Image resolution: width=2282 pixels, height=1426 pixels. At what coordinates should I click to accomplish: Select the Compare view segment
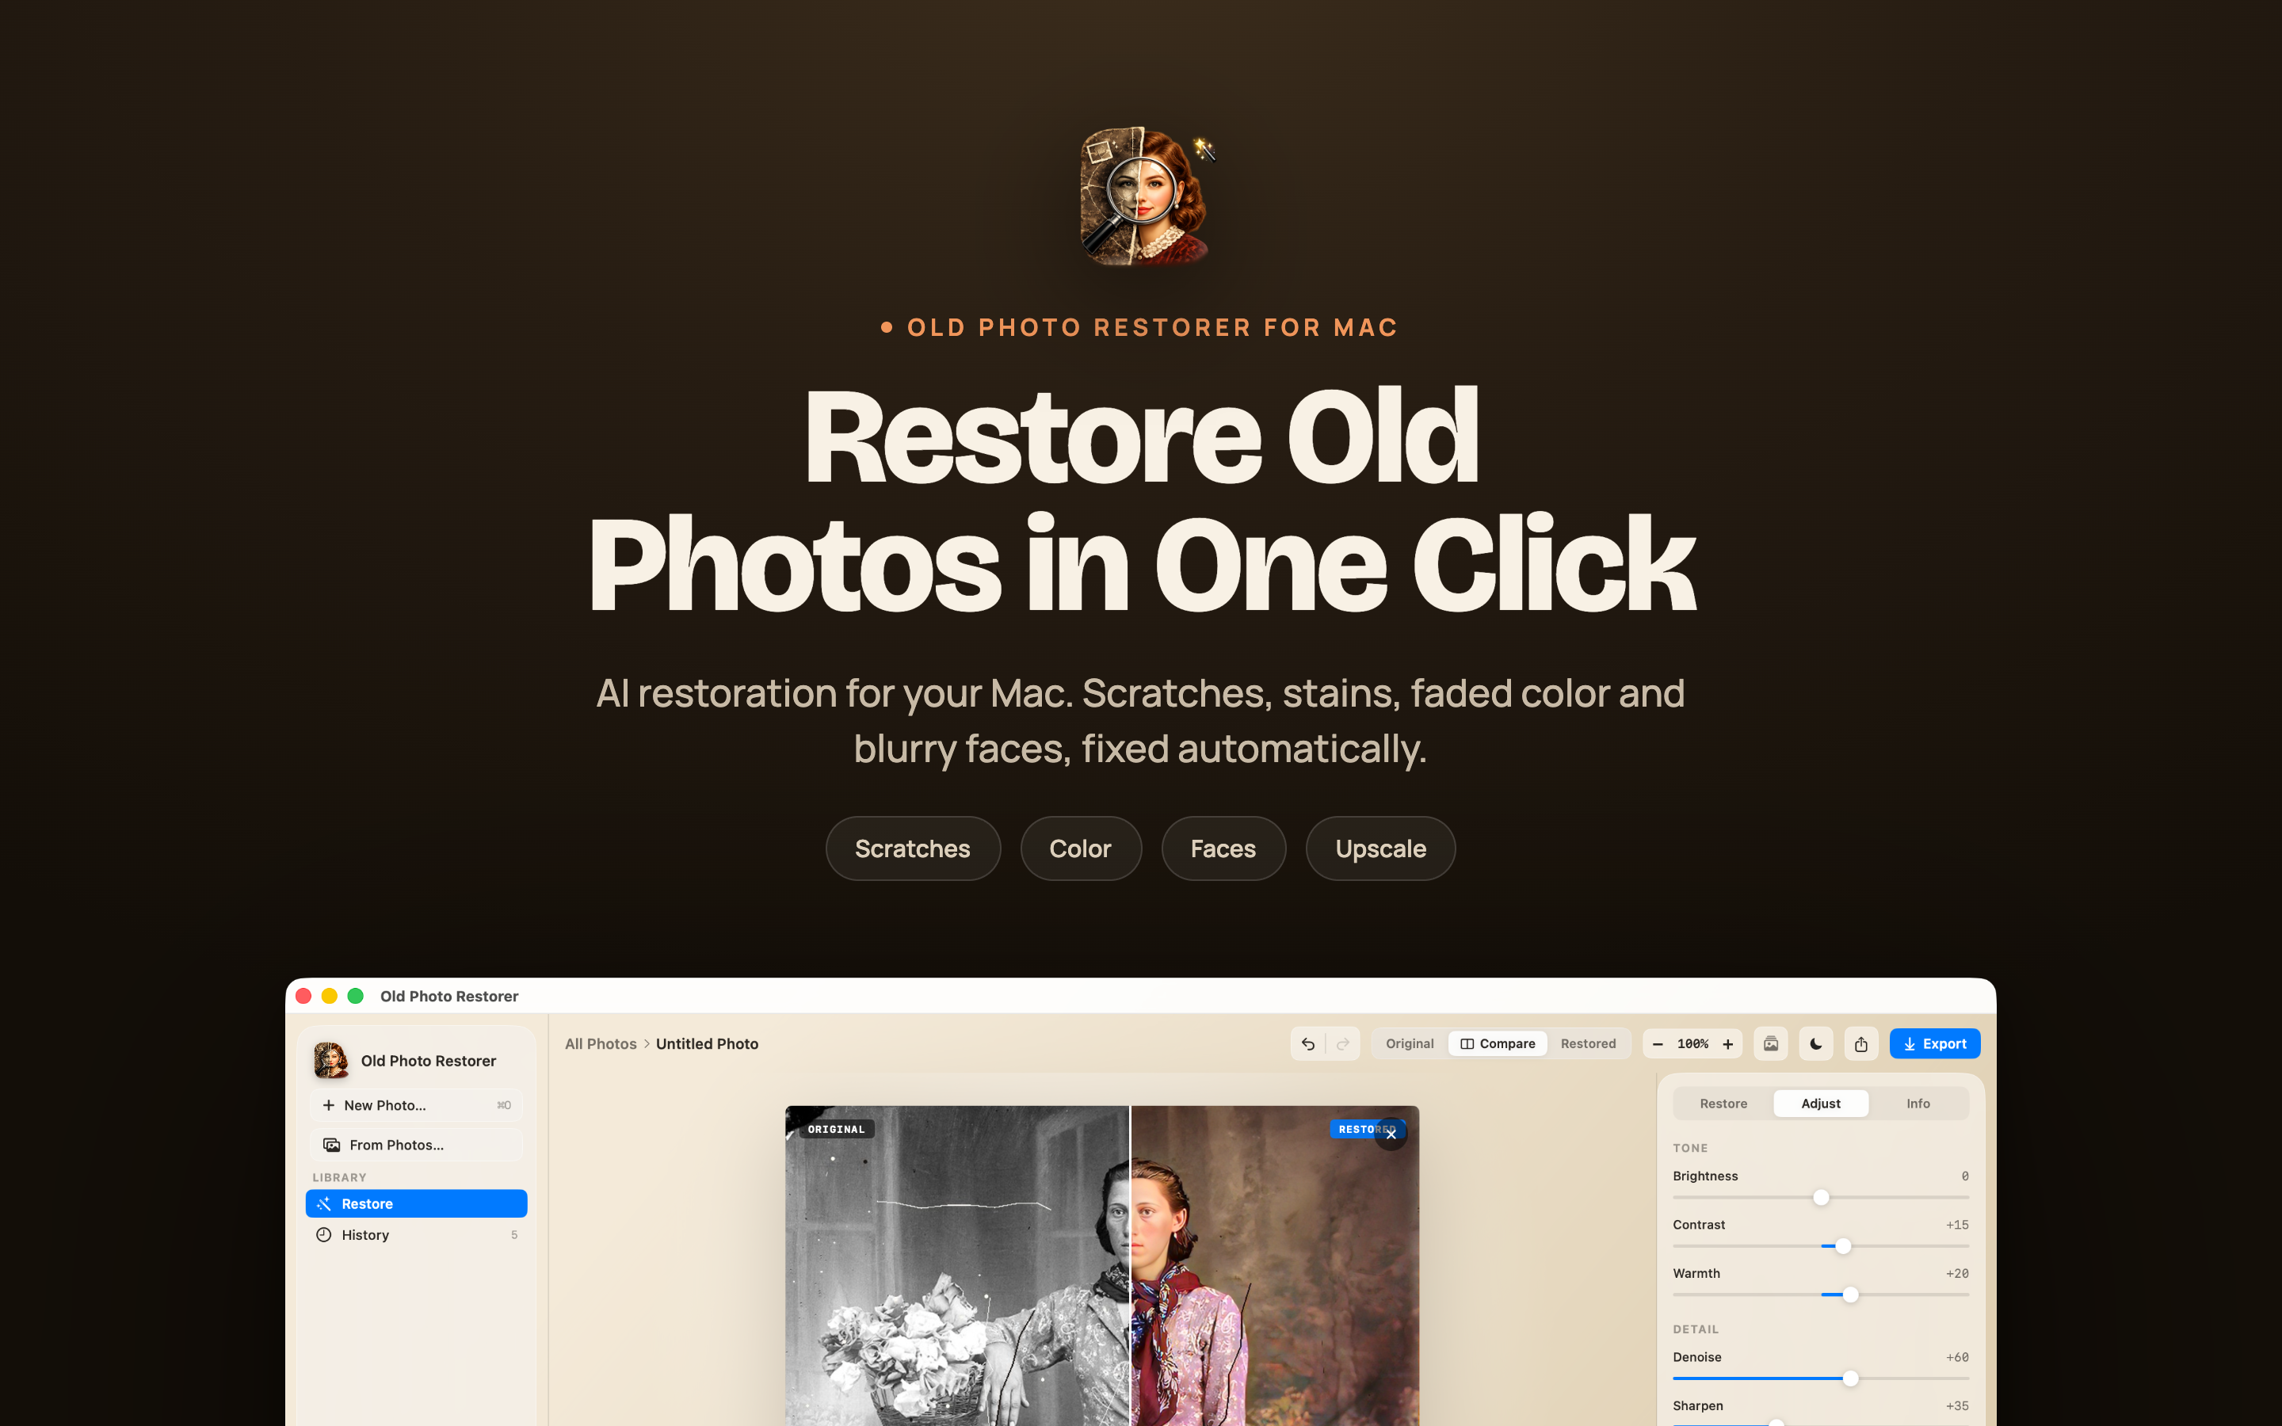(x=1498, y=1043)
